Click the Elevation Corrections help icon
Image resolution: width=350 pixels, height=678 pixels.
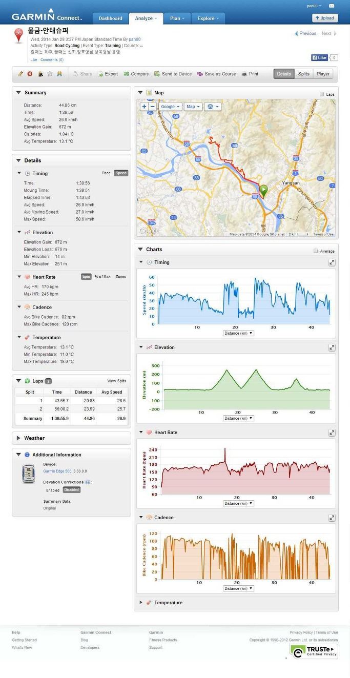coord(88,482)
